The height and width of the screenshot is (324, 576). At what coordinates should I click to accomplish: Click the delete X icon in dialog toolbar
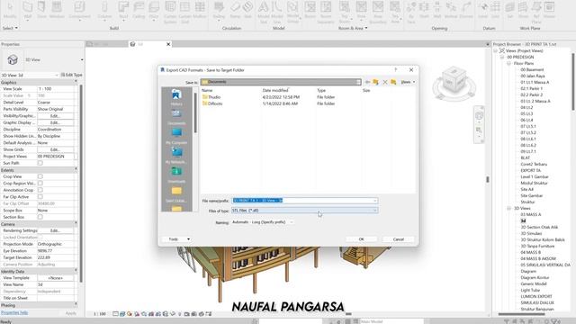[x=385, y=82]
